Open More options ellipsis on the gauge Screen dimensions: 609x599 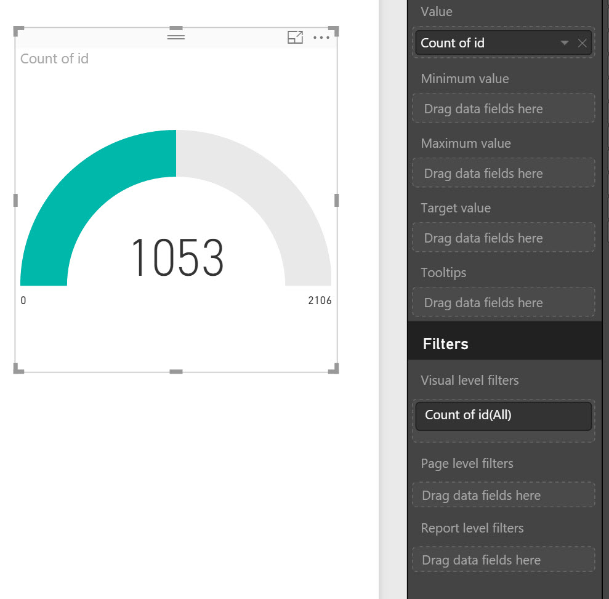click(x=321, y=38)
